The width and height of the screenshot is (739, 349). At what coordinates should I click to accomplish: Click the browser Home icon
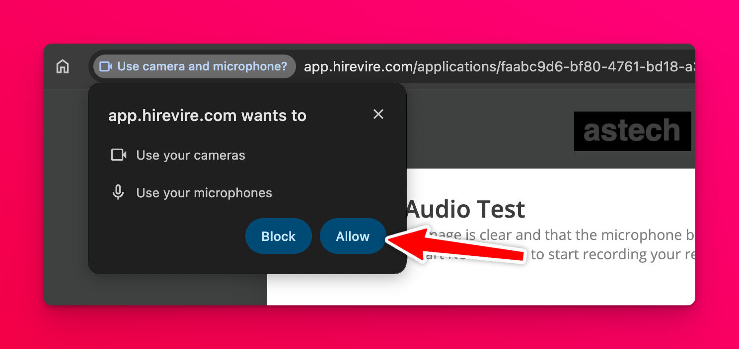point(63,66)
